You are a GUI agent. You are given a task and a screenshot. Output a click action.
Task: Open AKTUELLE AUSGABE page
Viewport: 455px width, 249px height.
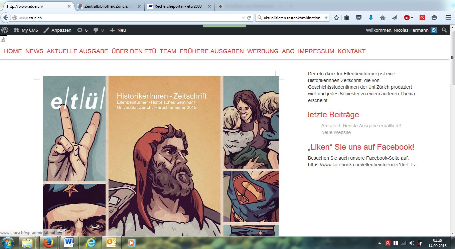point(78,51)
